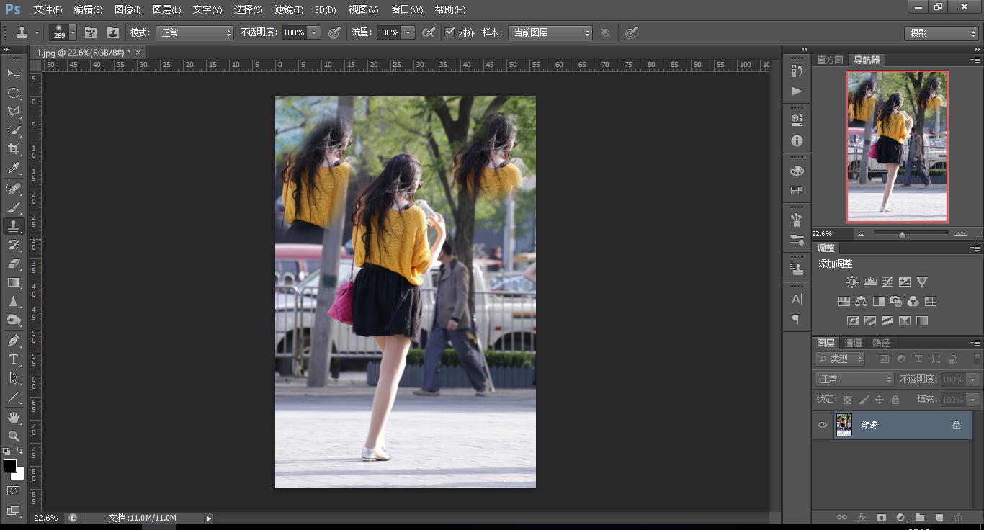Select the Eyedropper tool
The width and height of the screenshot is (984, 530).
(14, 169)
